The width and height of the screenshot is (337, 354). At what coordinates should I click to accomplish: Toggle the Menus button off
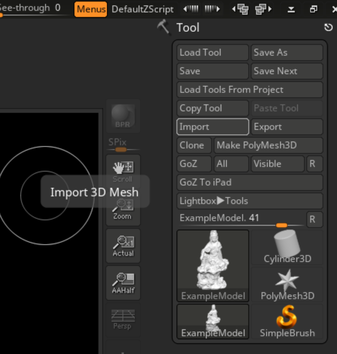(x=91, y=9)
